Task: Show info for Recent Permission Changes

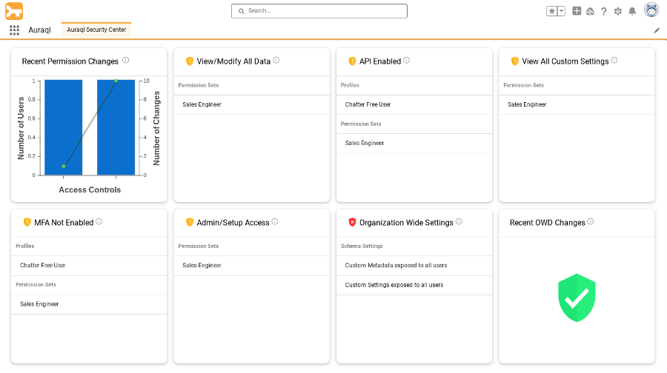Action: (126, 61)
